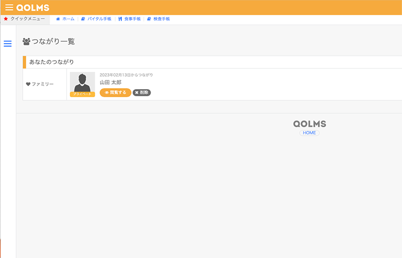Screen dimensions: 402x258
Task: Open 食事手帳 with fork-knife icon
Action: point(130,19)
